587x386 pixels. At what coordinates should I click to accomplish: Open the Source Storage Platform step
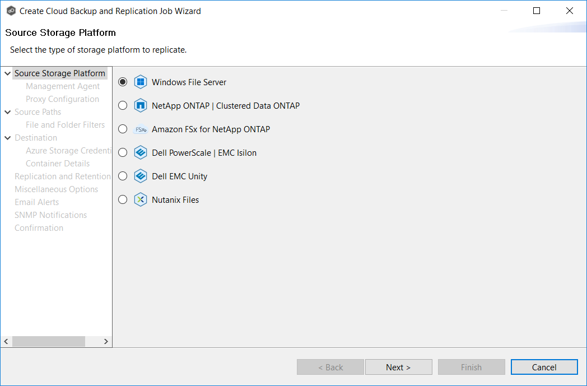coord(60,73)
